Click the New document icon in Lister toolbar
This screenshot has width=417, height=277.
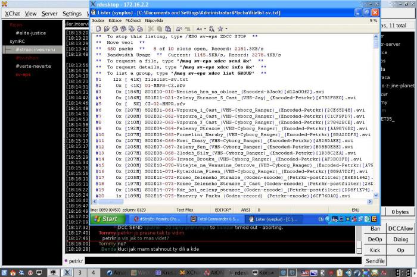(98, 29)
